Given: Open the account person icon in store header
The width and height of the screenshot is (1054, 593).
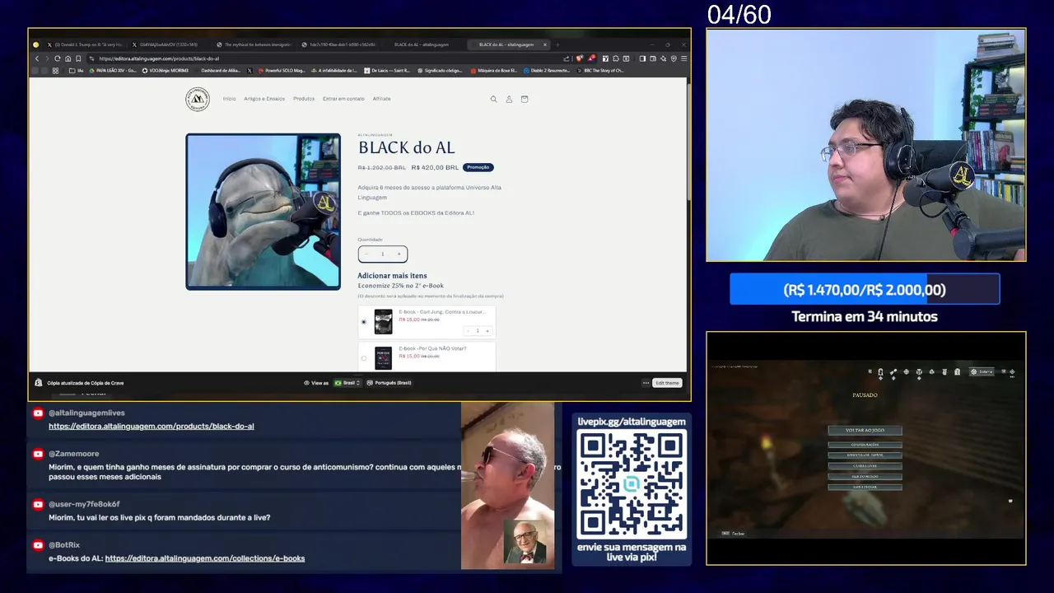Looking at the screenshot, I should point(509,99).
